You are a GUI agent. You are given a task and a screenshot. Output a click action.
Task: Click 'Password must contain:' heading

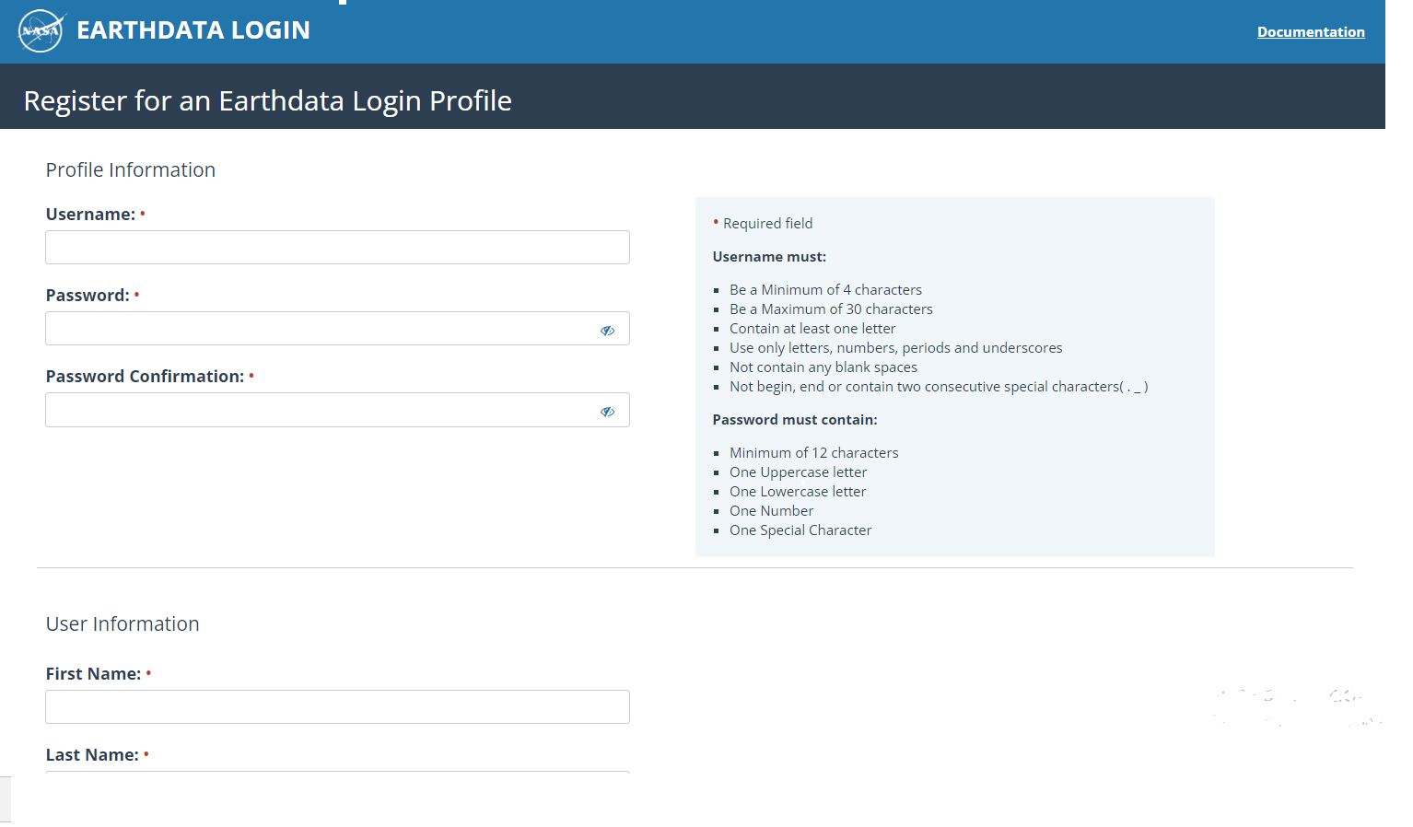click(x=795, y=420)
